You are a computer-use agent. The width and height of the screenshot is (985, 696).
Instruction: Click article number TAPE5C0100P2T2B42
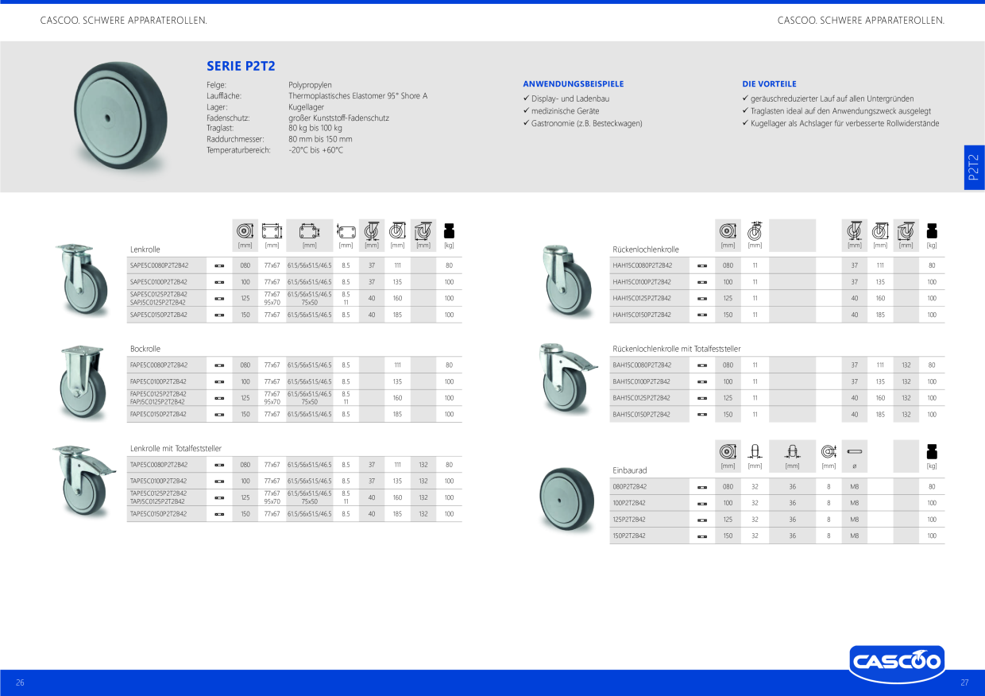pos(159,481)
